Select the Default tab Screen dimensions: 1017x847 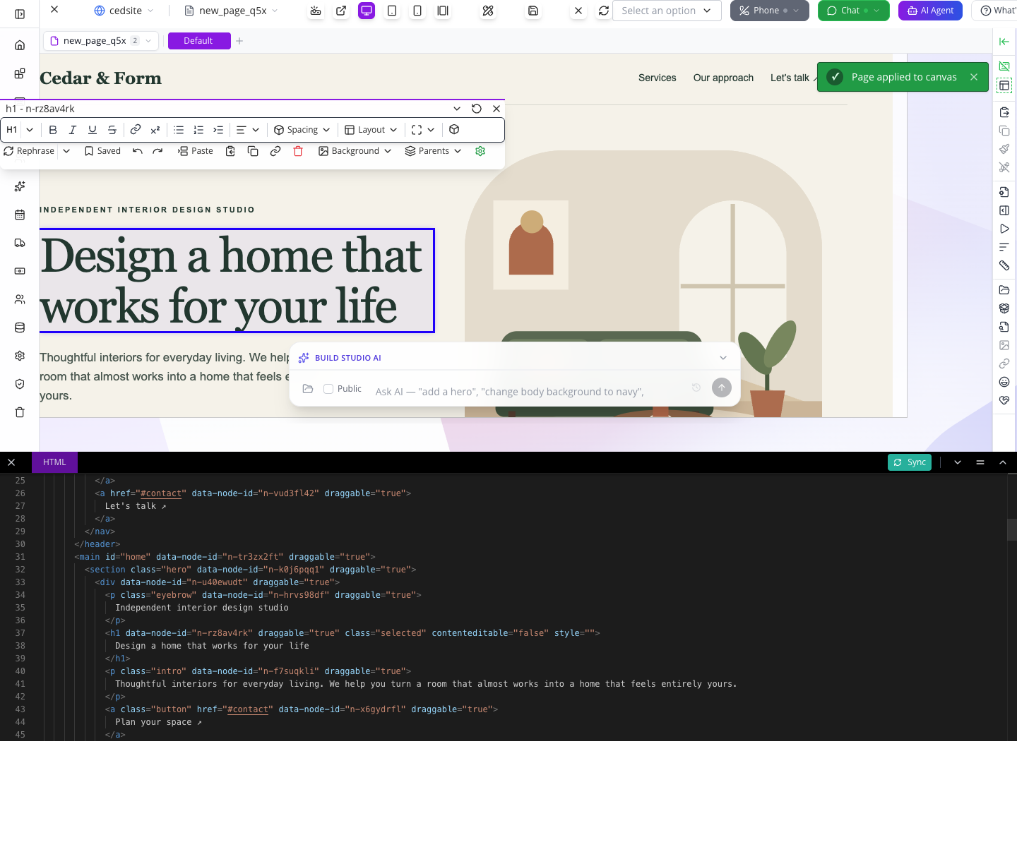click(199, 41)
